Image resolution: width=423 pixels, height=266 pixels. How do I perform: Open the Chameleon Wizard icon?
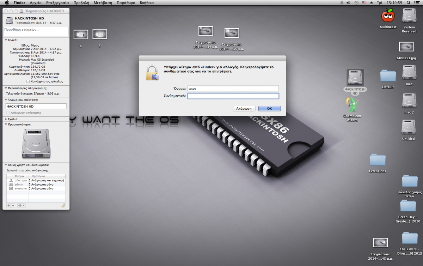[352, 104]
